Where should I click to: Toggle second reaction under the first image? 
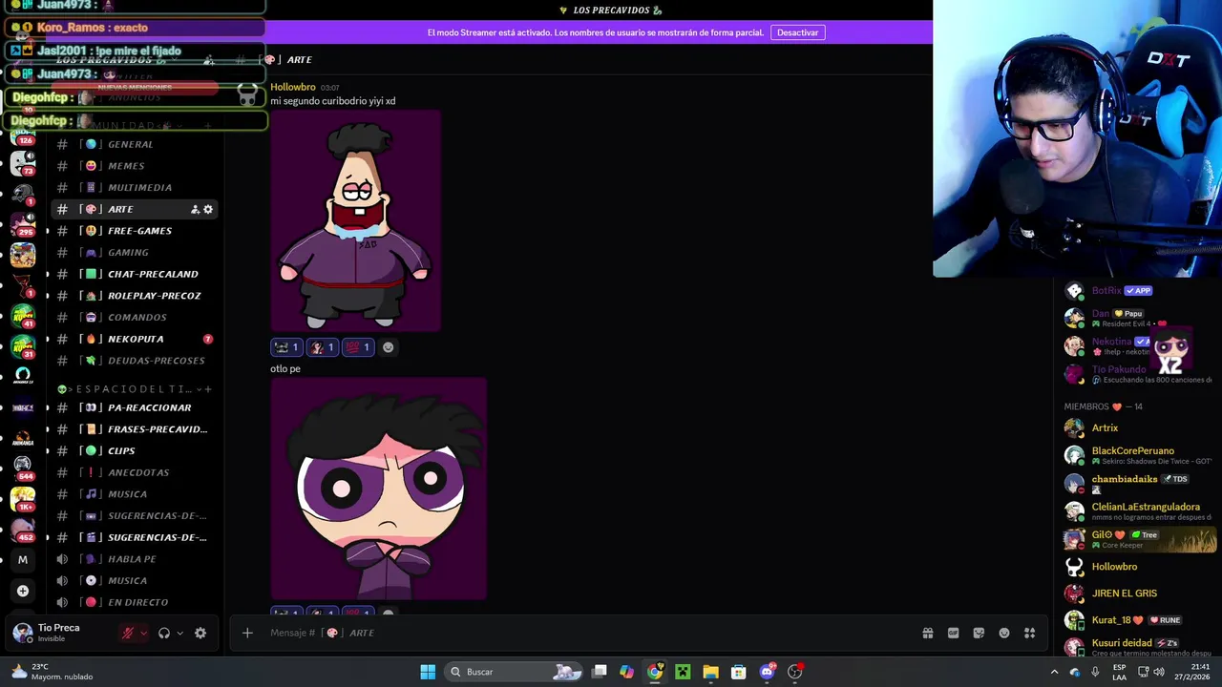pyautogui.click(x=322, y=347)
